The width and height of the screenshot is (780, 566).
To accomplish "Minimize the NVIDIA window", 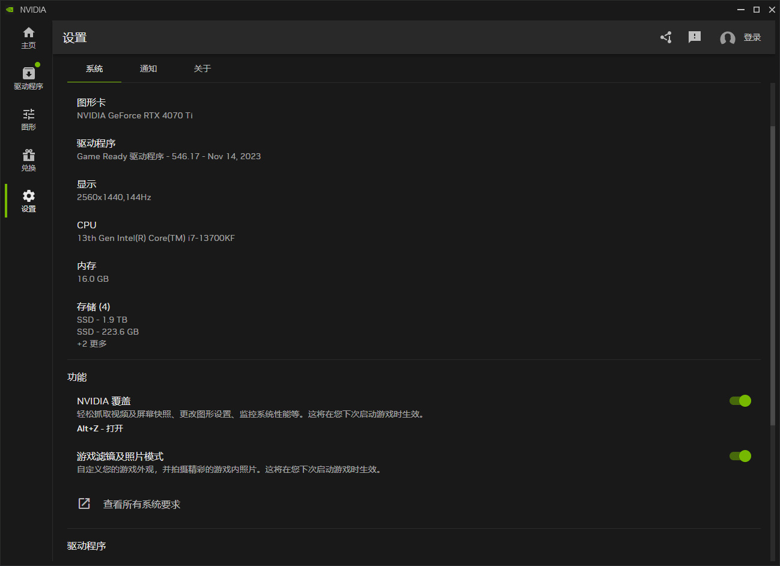I will pos(741,10).
